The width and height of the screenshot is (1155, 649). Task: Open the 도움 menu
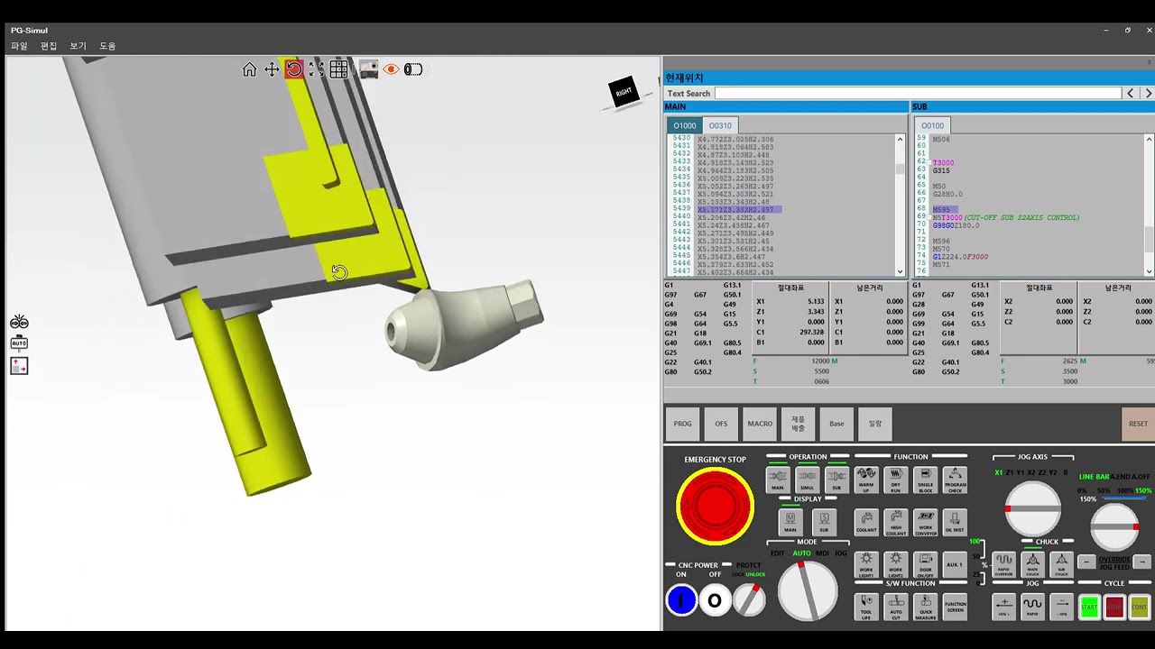[x=107, y=46]
